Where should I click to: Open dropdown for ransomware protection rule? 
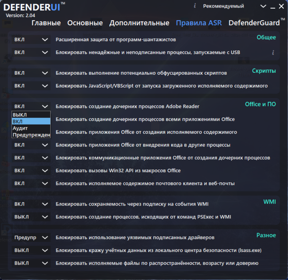pos(31,40)
